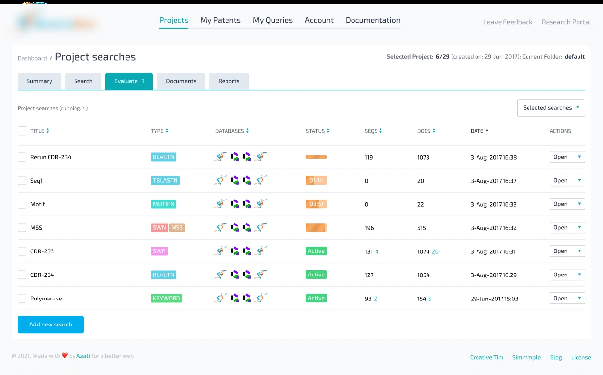603x375 pixels.
Task: Click last DNA helix database icon in Seq1 row
Action: (261, 180)
